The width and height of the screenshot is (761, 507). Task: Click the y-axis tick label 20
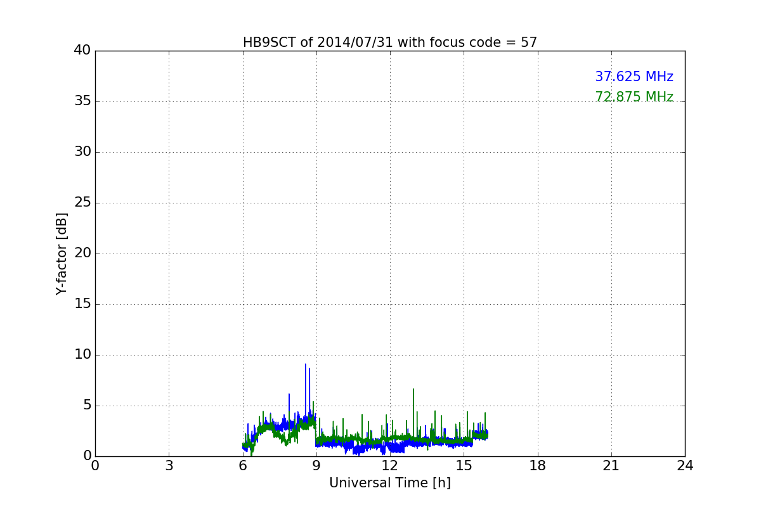(x=82, y=253)
